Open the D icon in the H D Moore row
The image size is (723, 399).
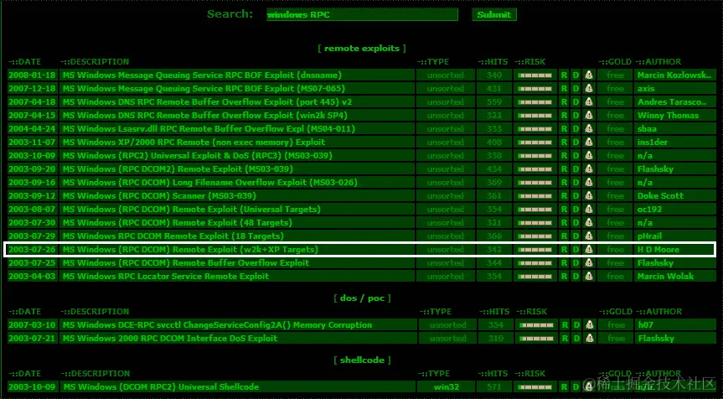click(x=576, y=250)
